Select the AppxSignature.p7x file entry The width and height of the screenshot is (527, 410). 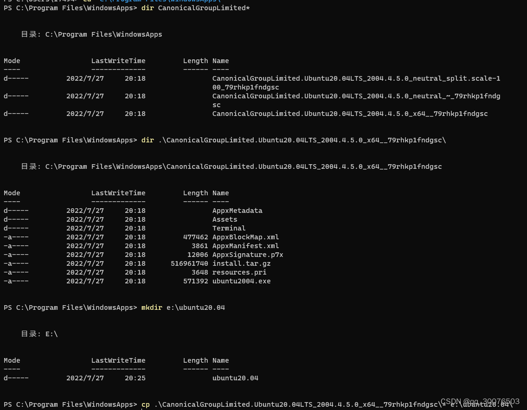[248, 254]
